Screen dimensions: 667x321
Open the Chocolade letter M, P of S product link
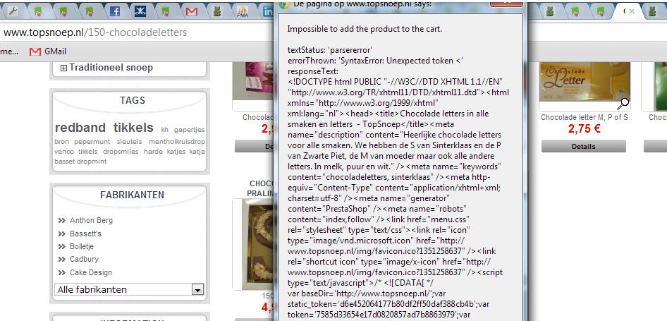click(x=584, y=117)
